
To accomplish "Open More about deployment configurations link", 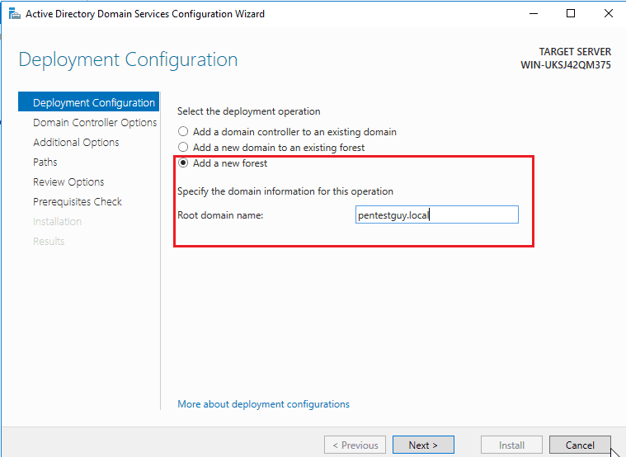I will pos(263,404).
